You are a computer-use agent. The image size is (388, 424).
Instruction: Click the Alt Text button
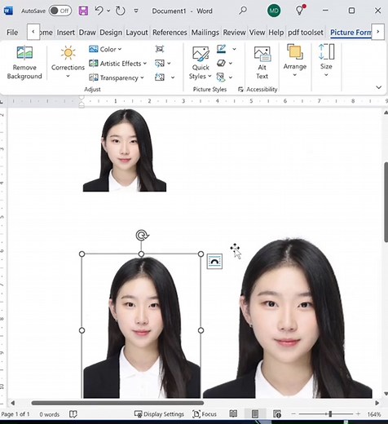[262, 63]
